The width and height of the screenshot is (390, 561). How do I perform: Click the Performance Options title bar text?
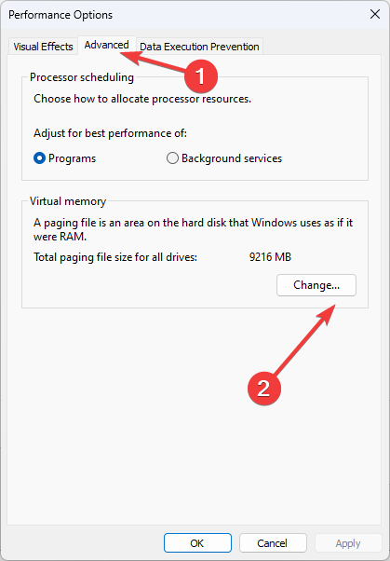tap(61, 15)
